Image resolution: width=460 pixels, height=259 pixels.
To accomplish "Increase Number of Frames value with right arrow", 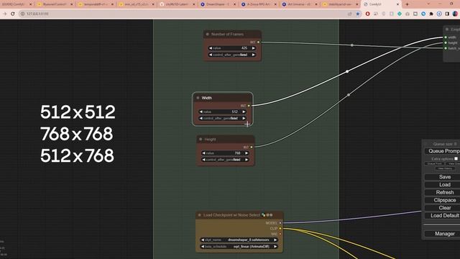I will (254, 48).
